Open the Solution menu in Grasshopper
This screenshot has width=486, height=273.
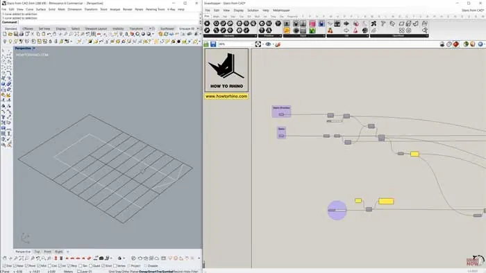pyautogui.click(x=253, y=10)
